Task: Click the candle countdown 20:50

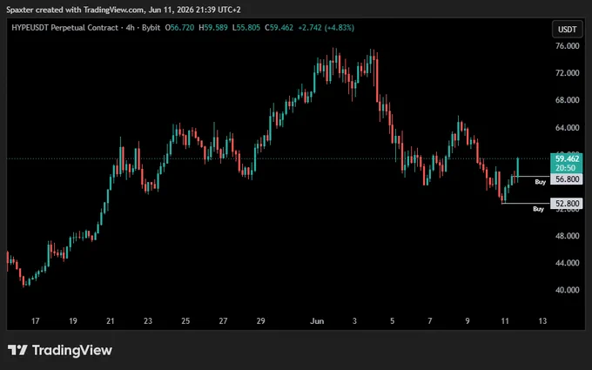Action: [x=565, y=168]
